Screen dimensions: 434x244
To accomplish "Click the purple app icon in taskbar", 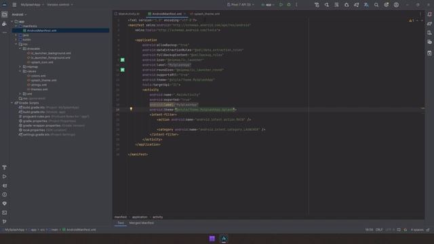I will [x=212, y=239].
